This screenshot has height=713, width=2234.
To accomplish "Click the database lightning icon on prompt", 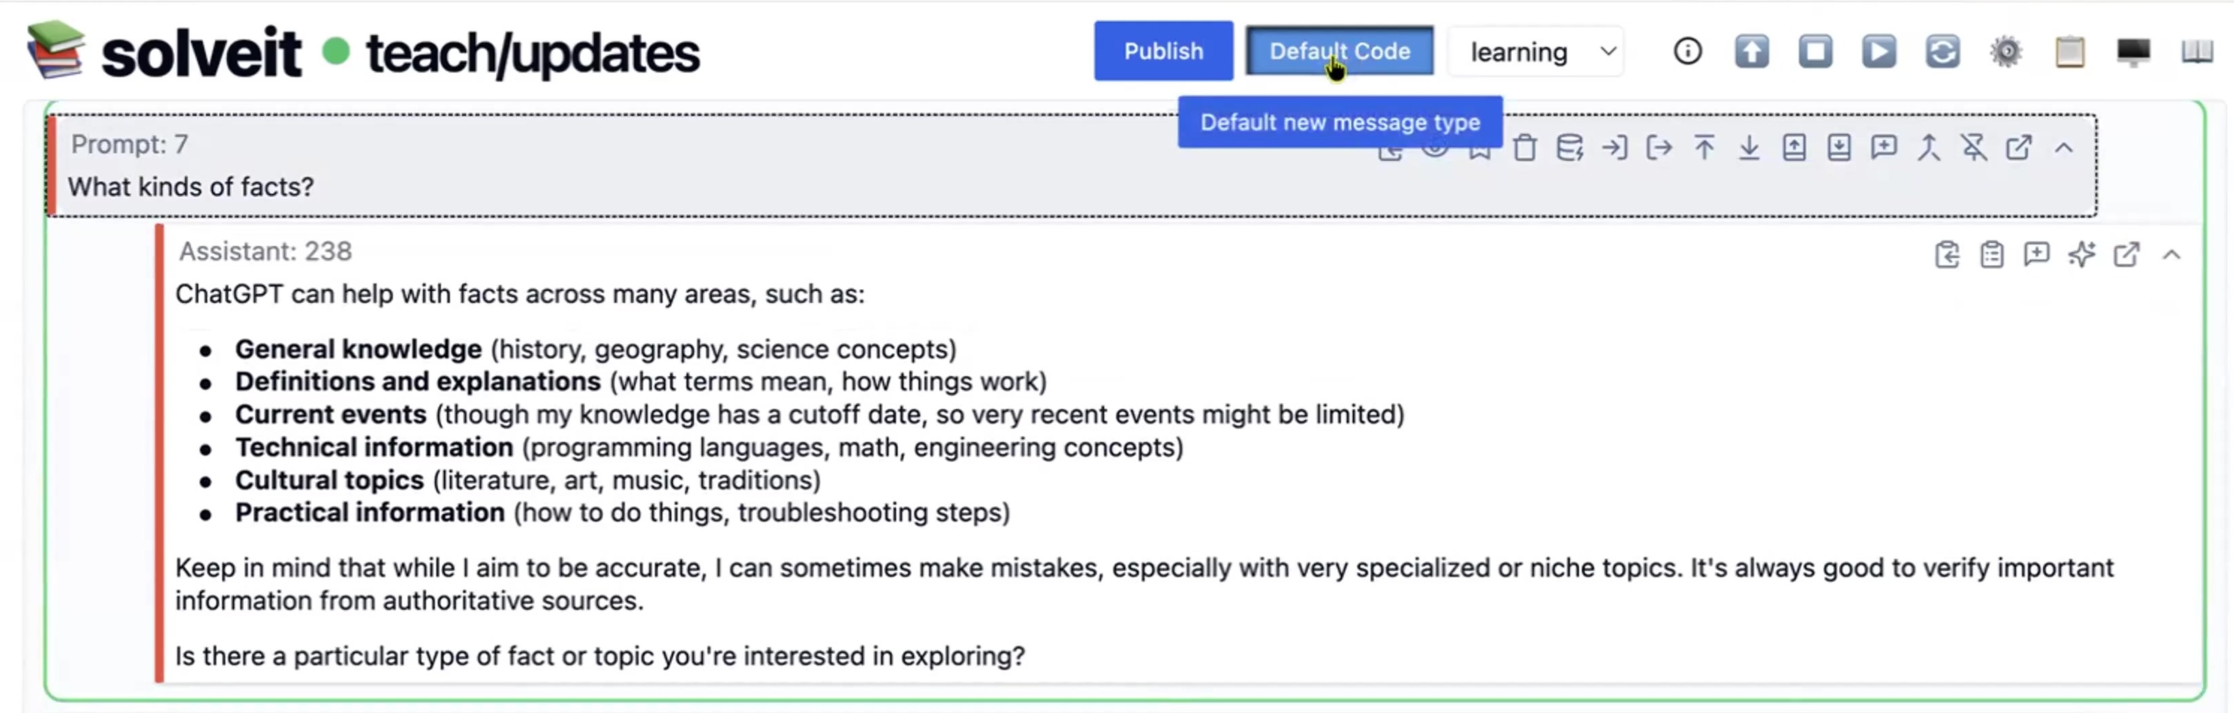I will click(x=1570, y=148).
